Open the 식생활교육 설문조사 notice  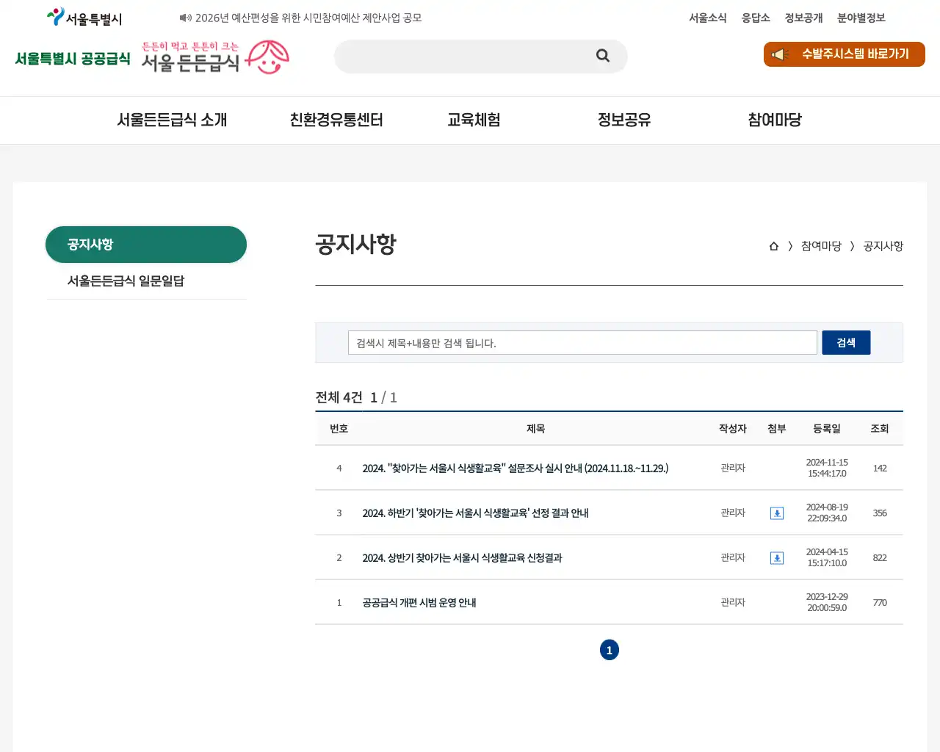[x=514, y=469]
